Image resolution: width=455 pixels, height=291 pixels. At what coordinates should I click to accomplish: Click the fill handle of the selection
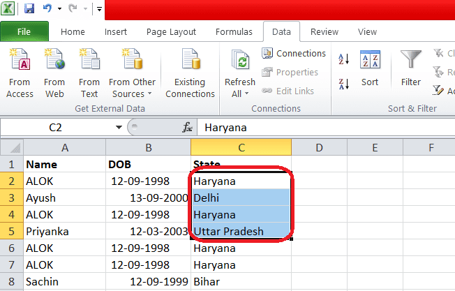coord(291,239)
